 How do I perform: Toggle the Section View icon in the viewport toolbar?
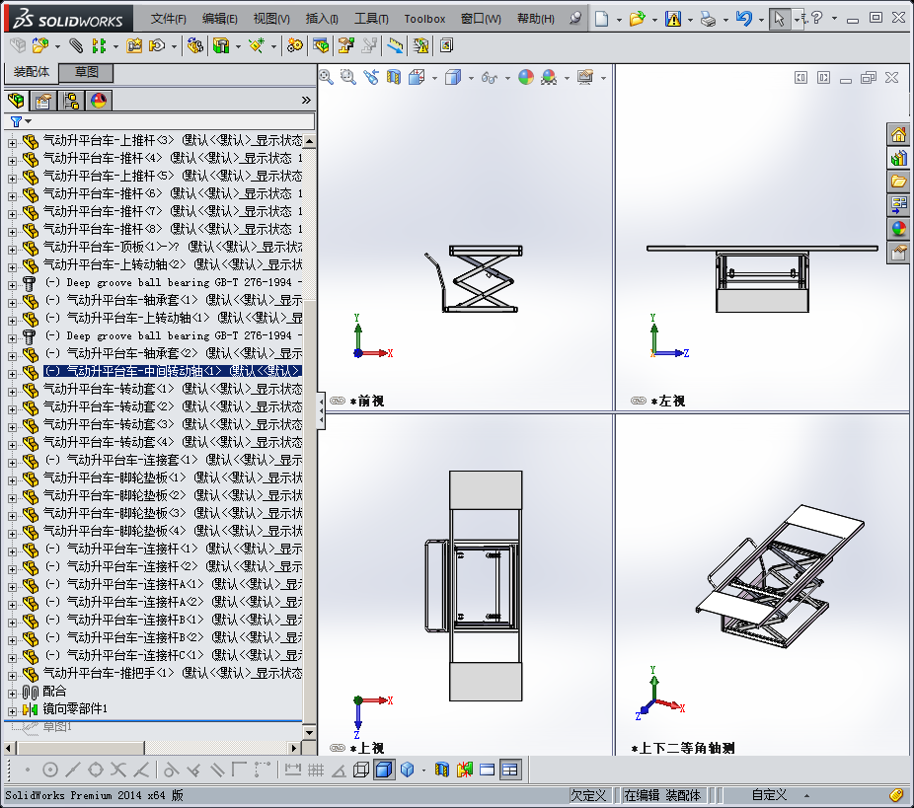pos(394,77)
